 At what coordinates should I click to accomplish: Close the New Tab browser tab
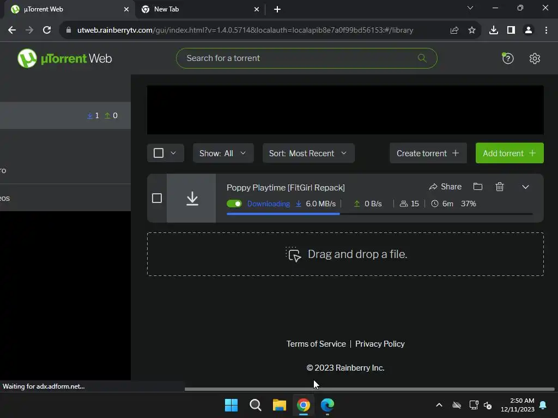point(257,10)
